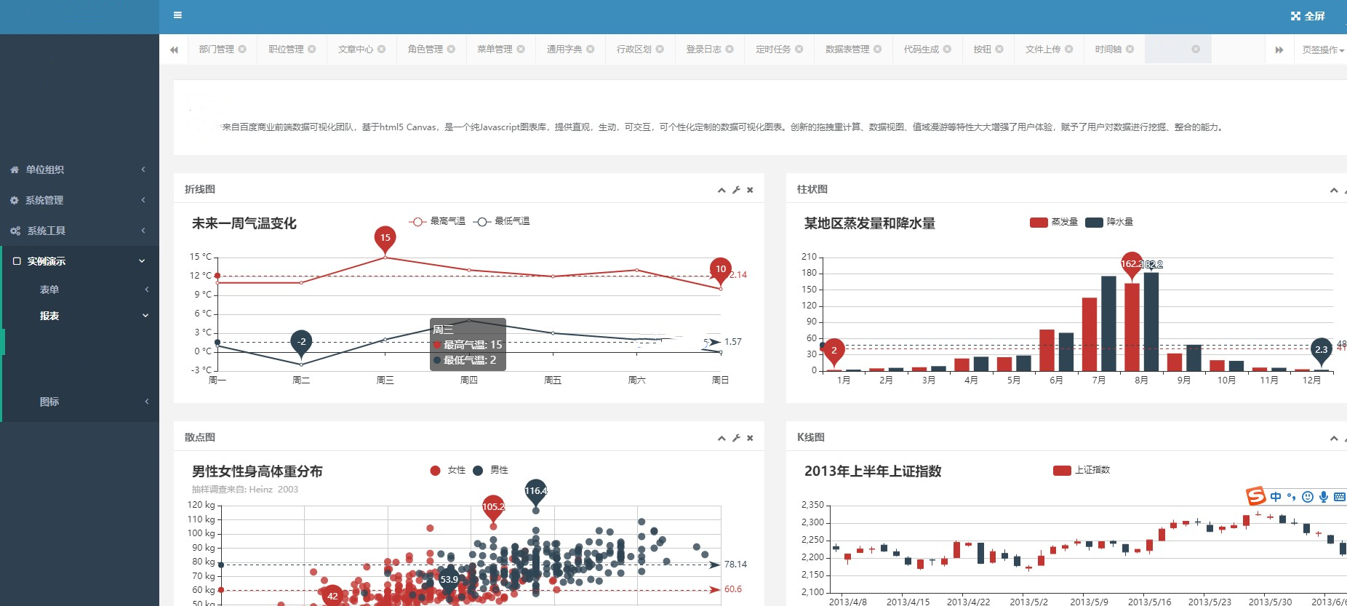Open the Sogou microphone voice input
The width and height of the screenshot is (1347, 606).
coord(1324,497)
